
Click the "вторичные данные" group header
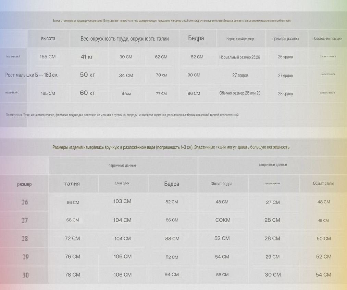click(273, 165)
